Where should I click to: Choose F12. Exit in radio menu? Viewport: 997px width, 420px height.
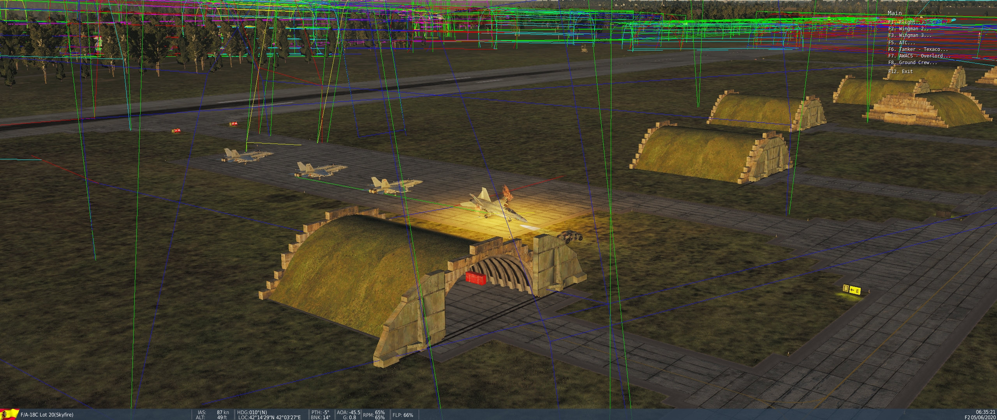coord(900,72)
